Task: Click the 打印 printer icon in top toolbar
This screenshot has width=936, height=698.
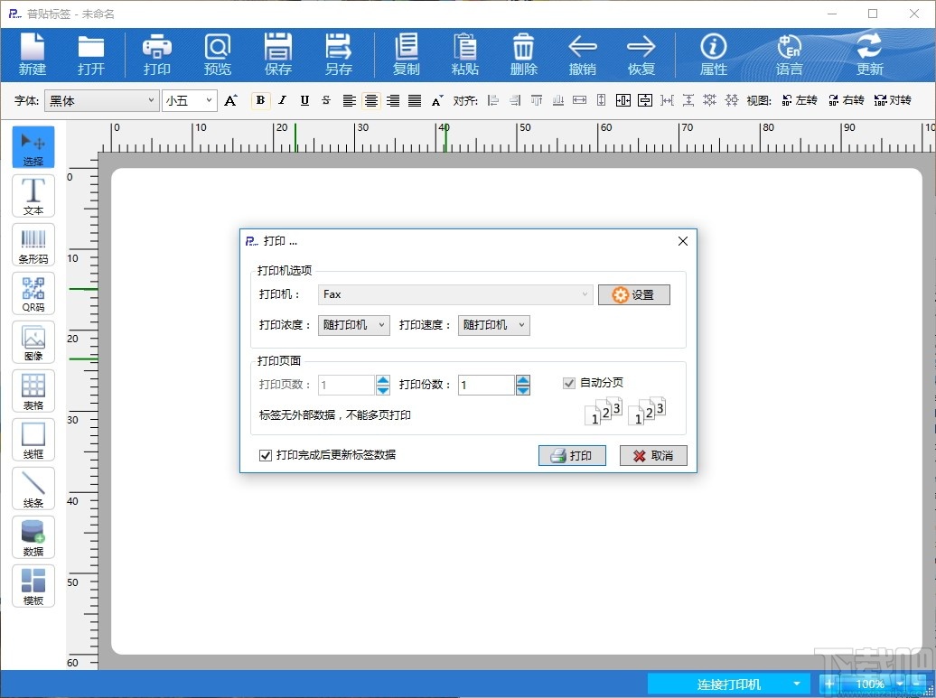Action: pos(157,54)
